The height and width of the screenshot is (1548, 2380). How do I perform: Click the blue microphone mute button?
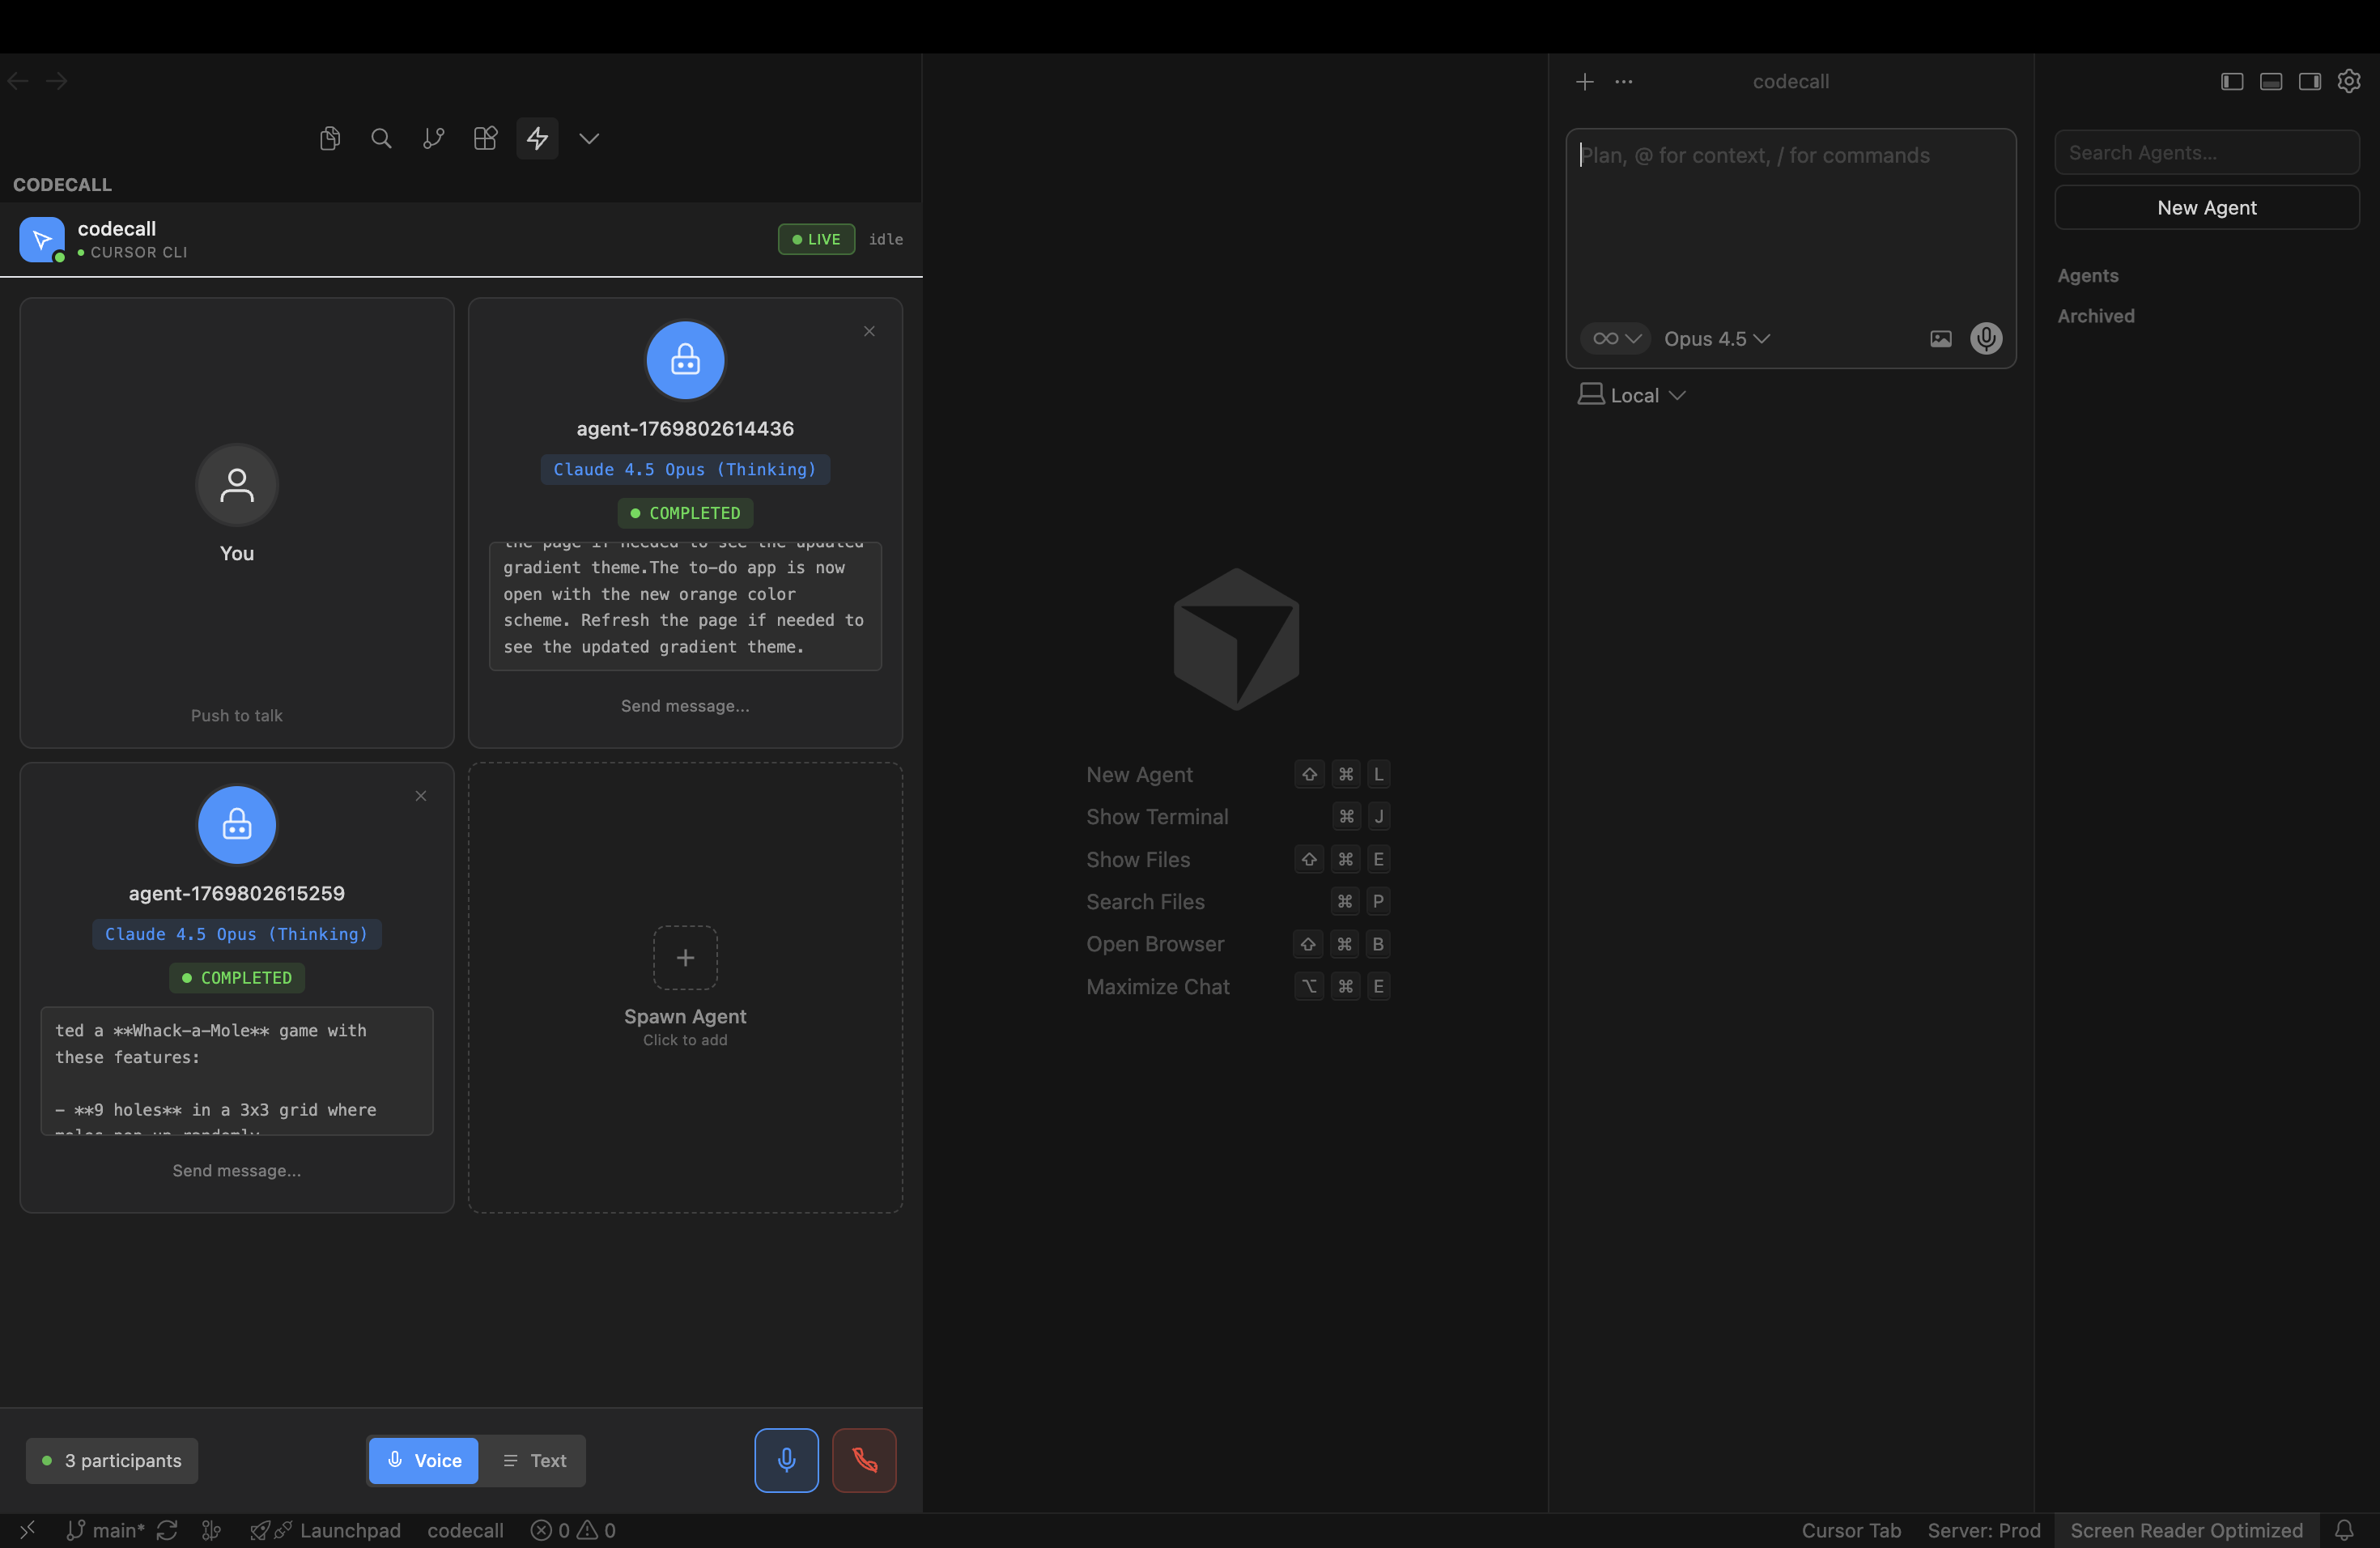786,1460
